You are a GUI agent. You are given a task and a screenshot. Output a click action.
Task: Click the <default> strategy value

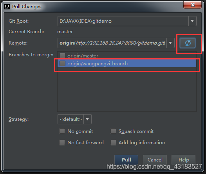click(x=70, y=119)
